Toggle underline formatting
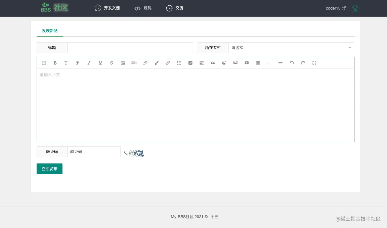 click(x=100, y=63)
